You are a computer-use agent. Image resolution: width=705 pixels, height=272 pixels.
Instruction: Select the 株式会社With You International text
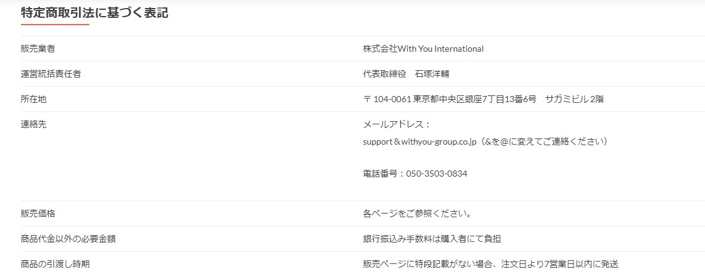coord(423,49)
